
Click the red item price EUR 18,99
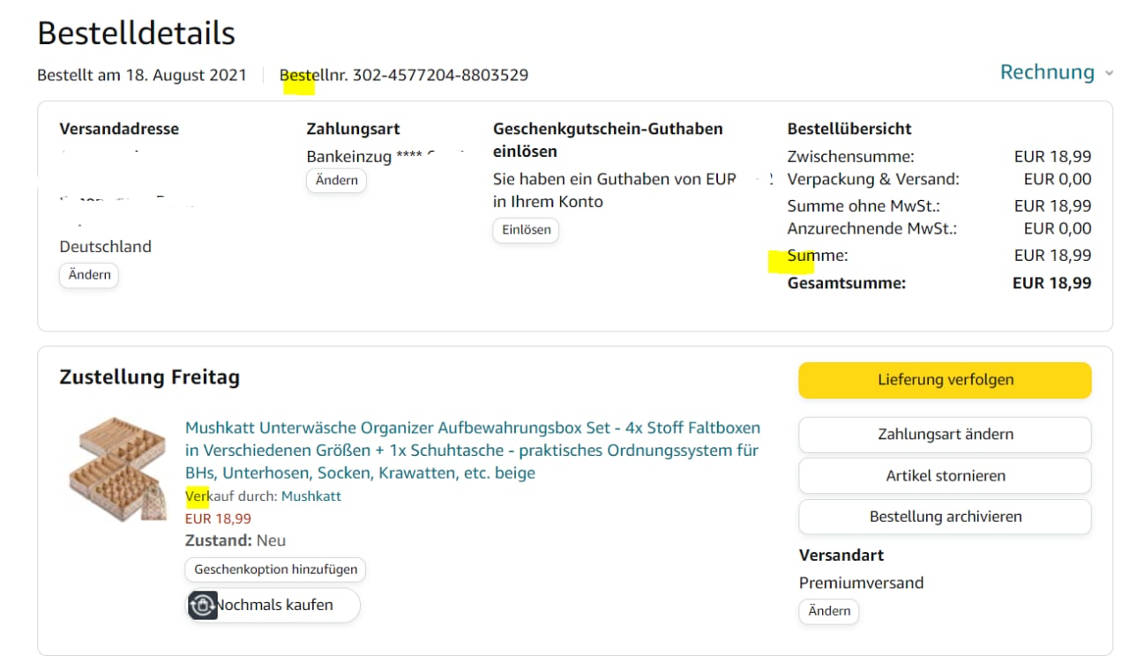218,518
